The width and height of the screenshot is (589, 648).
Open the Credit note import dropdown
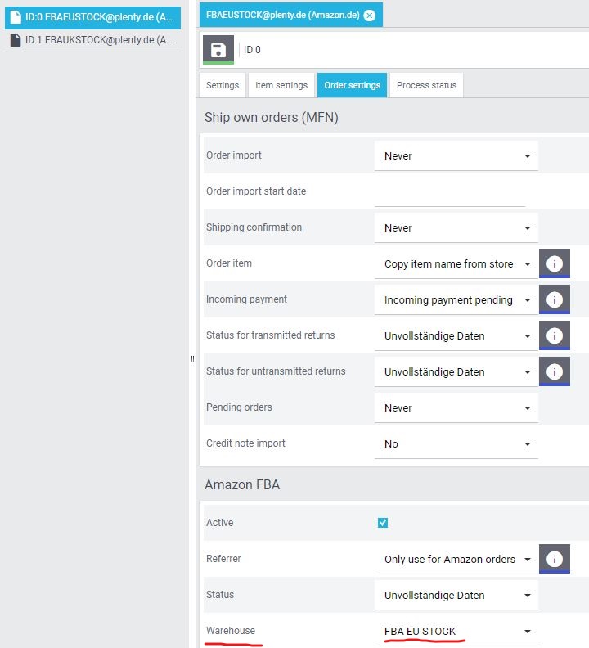point(456,444)
